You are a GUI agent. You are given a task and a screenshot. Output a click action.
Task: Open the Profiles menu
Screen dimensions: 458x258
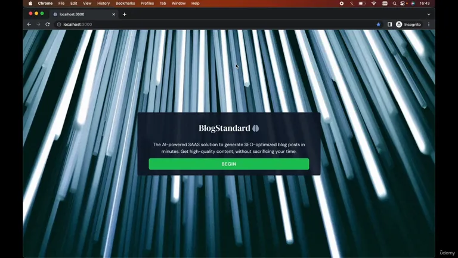(x=147, y=4)
